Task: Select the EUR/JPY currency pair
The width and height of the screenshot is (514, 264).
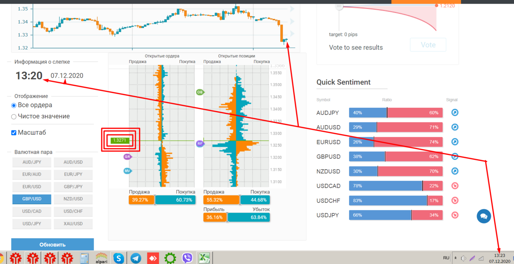Action: [73, 174]
